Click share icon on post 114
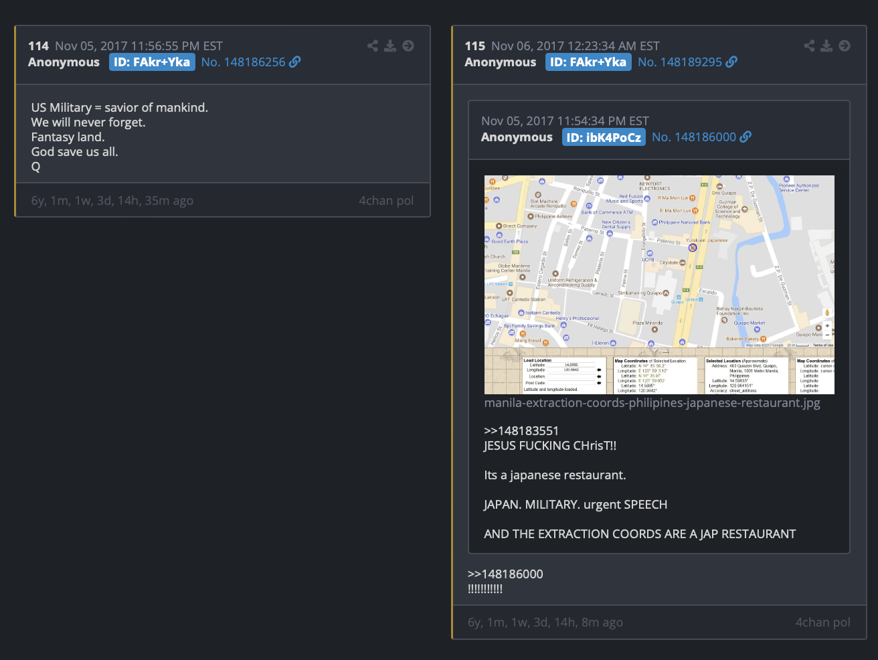Viewport: 878px width, 660px height. pyautogui.click(x=373, y=46)
